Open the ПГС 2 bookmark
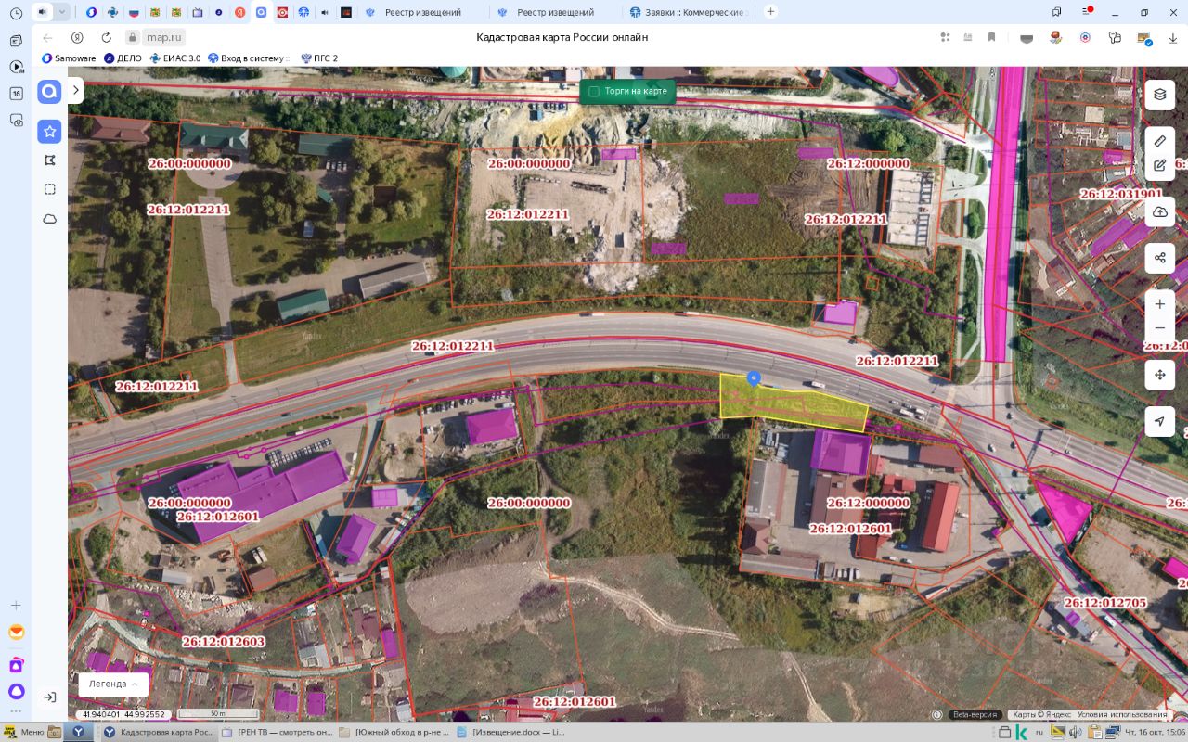Screen dimensions: 1188x742 point(319,58)
